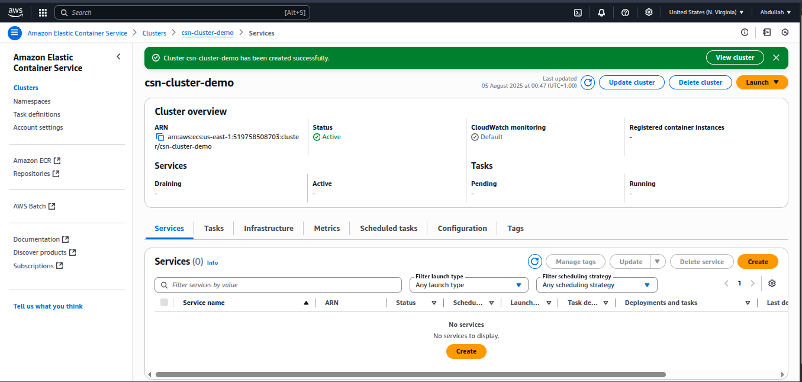Collapse the side navigation with the arrow
The height and width of the screenshot is (382, 802).
click(118, 57)
